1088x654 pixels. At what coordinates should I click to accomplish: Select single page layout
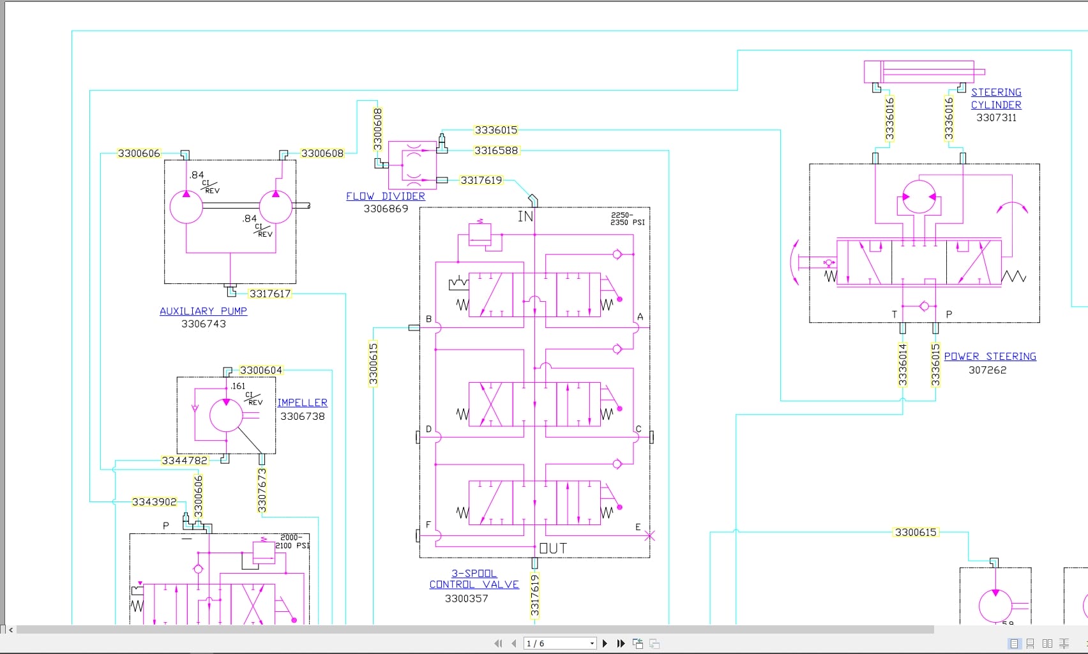pyautogui.click(x=1014, y=643)
